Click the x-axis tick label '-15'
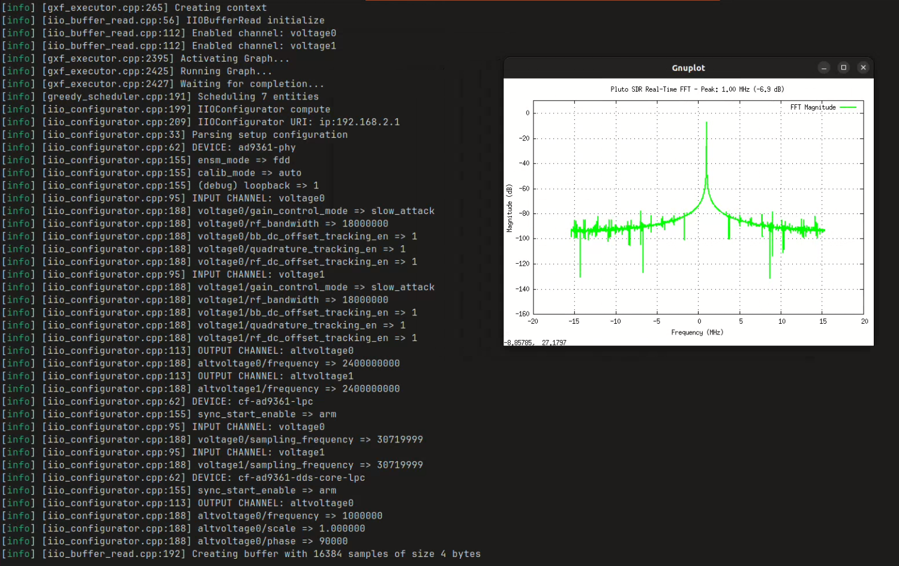 (x=574, y=321)
